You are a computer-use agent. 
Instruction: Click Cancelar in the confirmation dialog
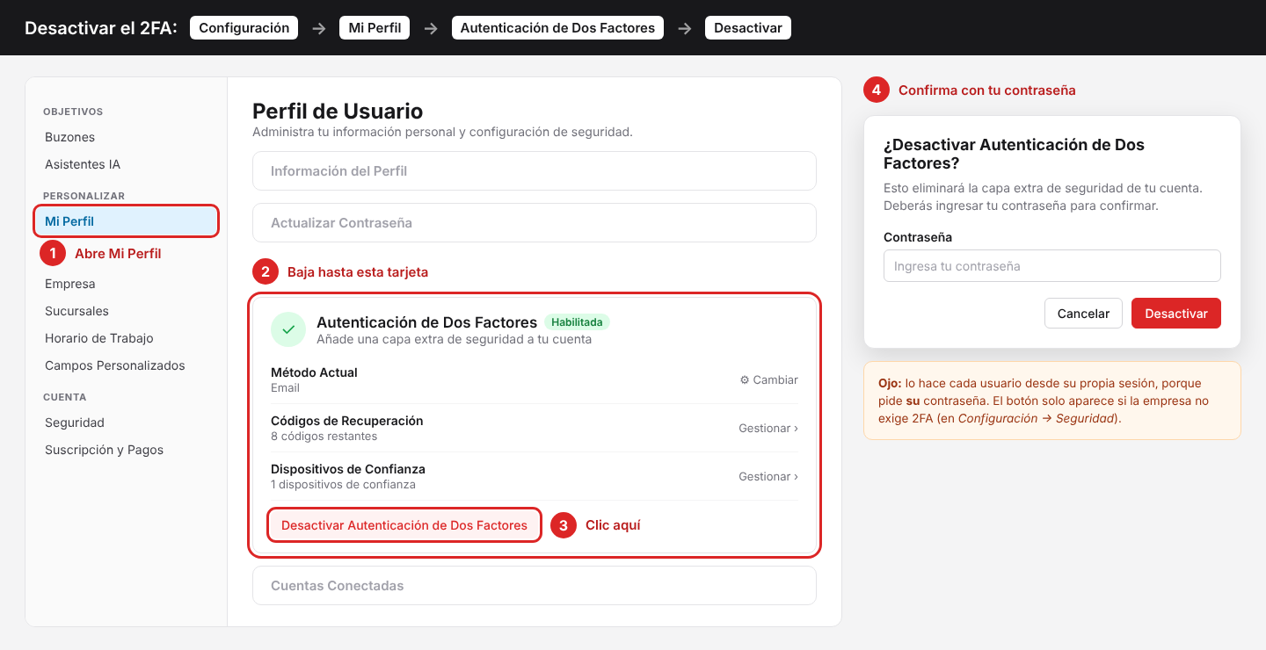[x=1083, y=314]
